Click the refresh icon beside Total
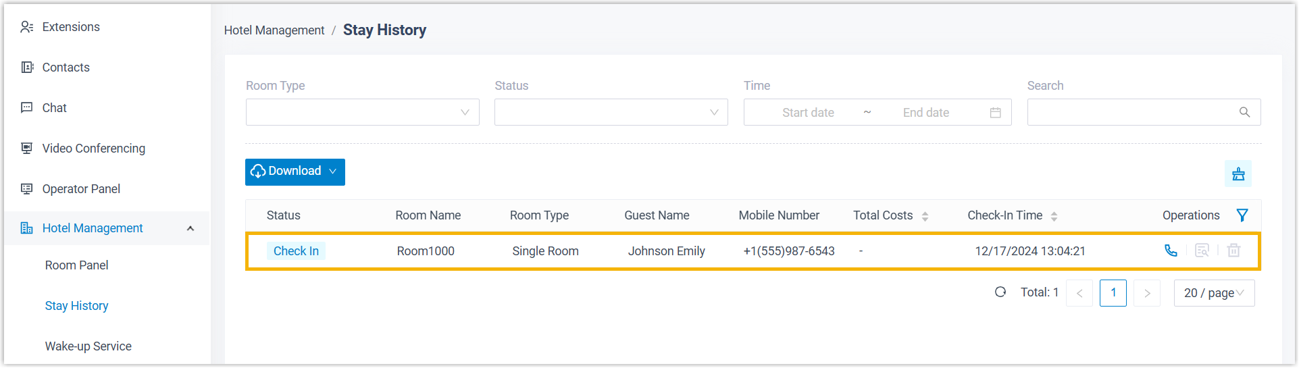This screenshot has height=368, width=1299. pyautogui.click(x=1000, y=292)
